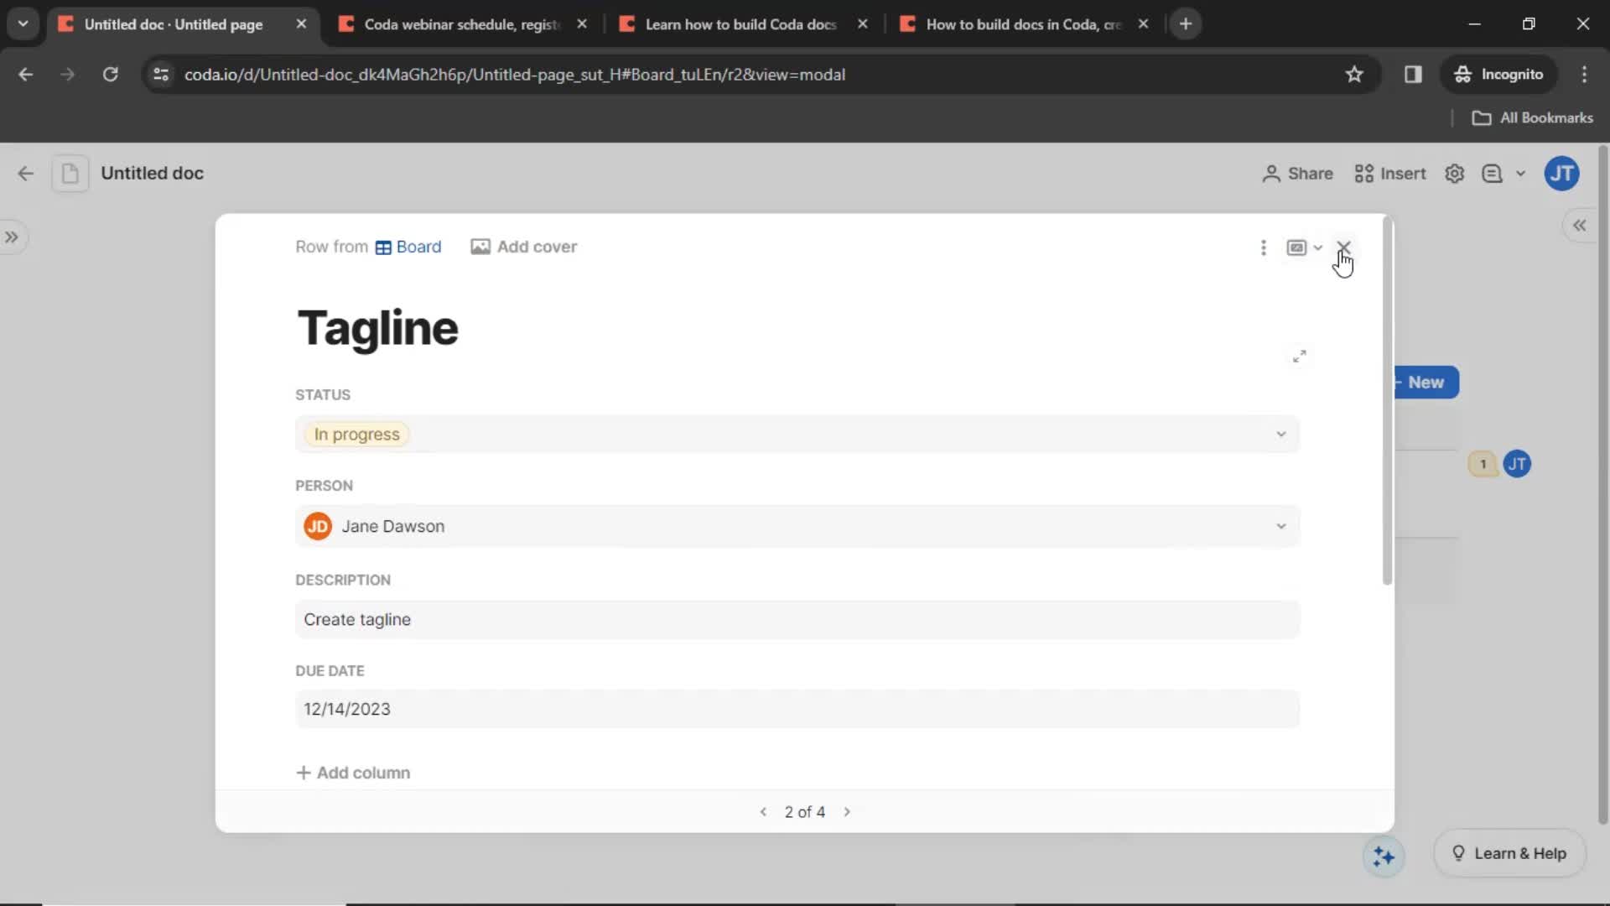Image resolution: width=1610 pixels, height=906 pixels.
Task: Click the three-dot options menu icon
Action: (1264, 247)
